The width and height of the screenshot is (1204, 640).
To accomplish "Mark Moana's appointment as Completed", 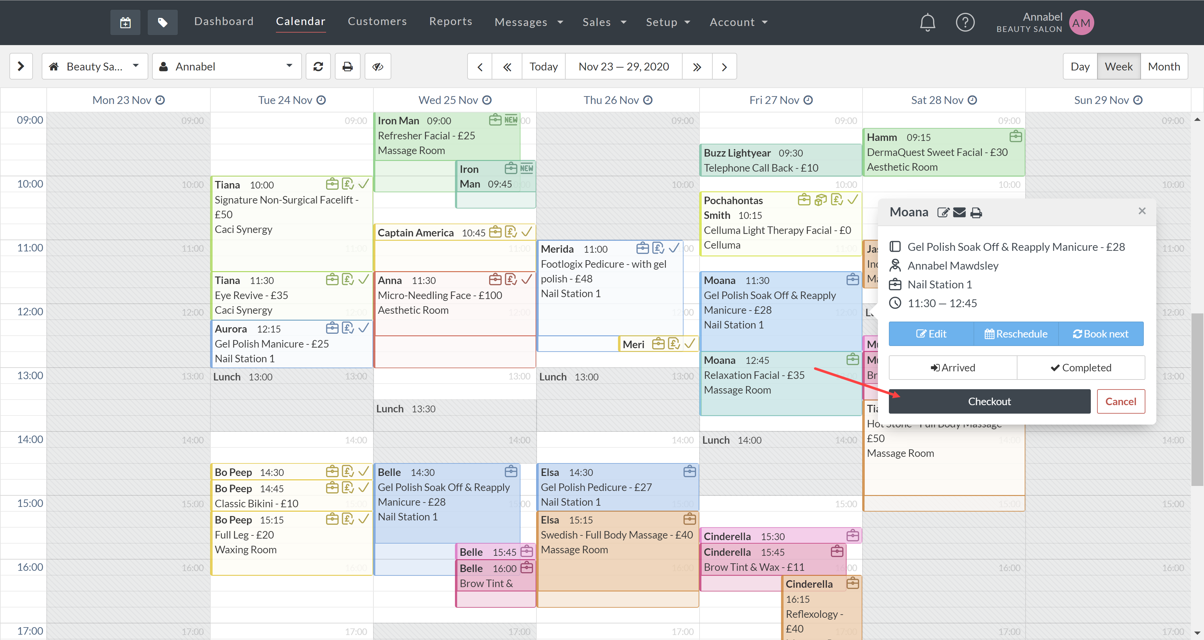I will click(x=1080, y=368).
